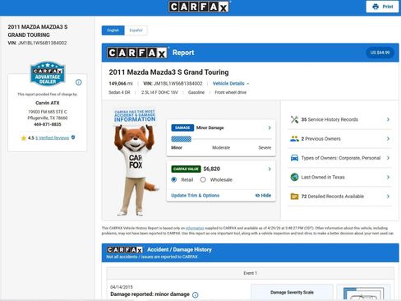Expand Last Owned in Texas chevron

point(388,177)
